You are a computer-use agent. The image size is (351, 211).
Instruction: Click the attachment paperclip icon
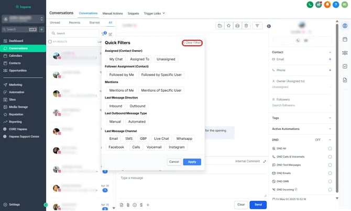128,205
